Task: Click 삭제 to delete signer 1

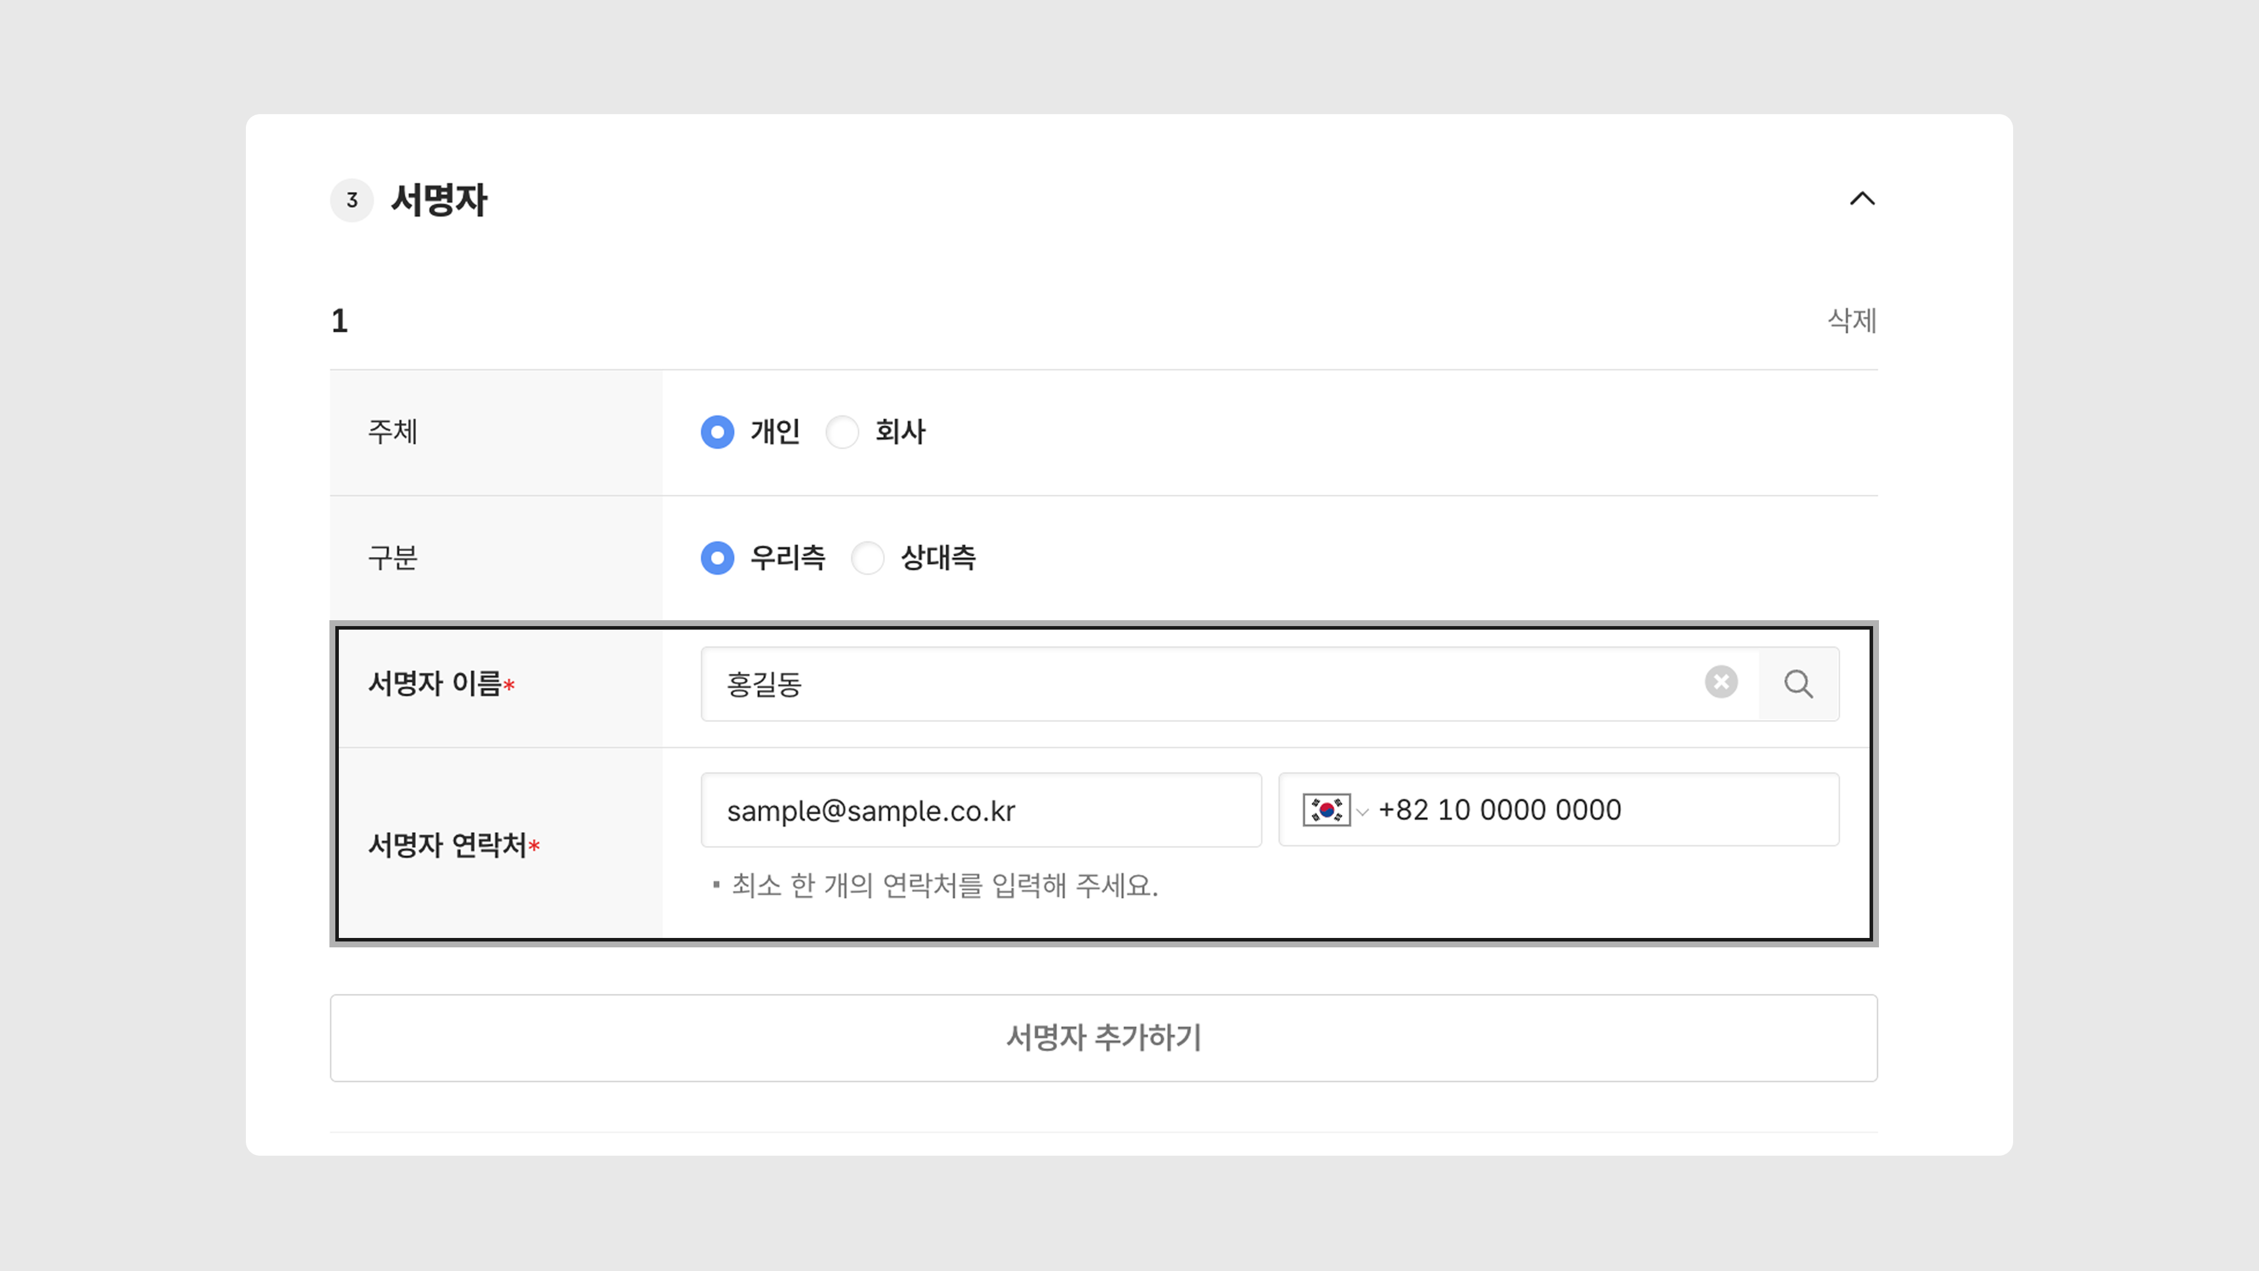Action: 1851,320
